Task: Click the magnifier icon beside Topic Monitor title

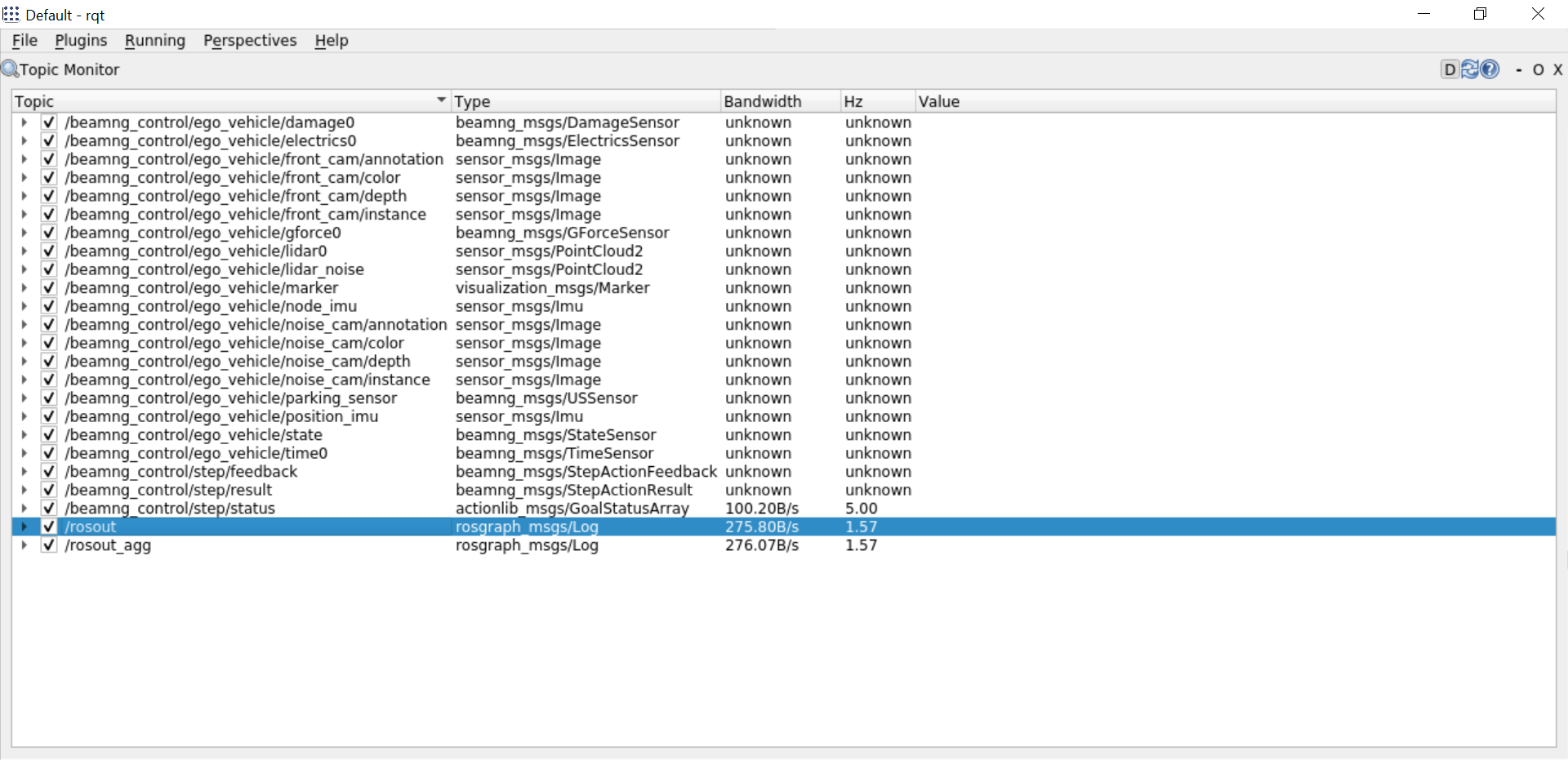Action: coord(9,69)
